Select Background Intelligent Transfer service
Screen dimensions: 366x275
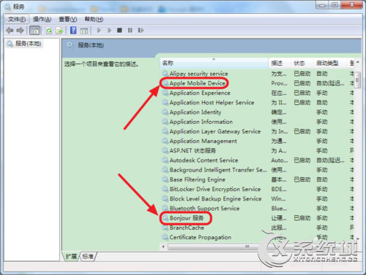click(258, 170)
